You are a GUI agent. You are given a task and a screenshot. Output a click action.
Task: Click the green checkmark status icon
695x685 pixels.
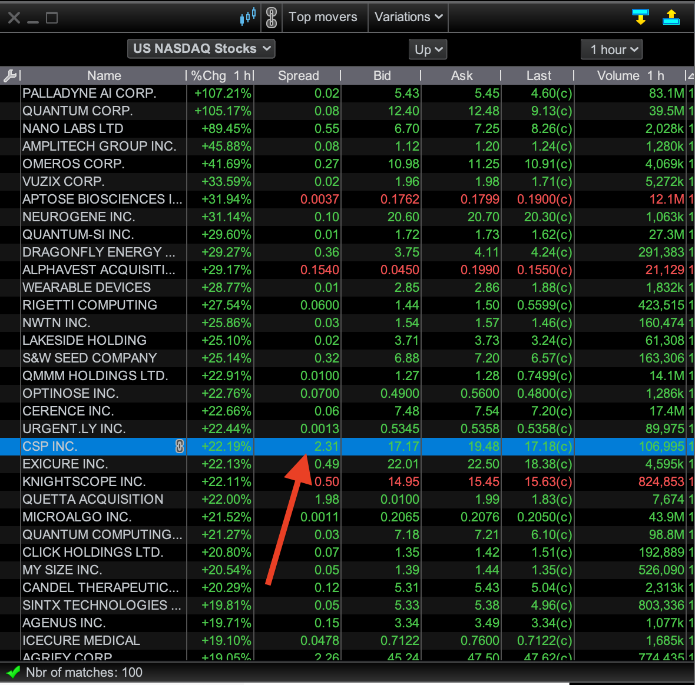13,672
